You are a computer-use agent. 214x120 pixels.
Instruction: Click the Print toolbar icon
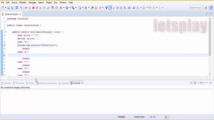click(x=17, y=8)
